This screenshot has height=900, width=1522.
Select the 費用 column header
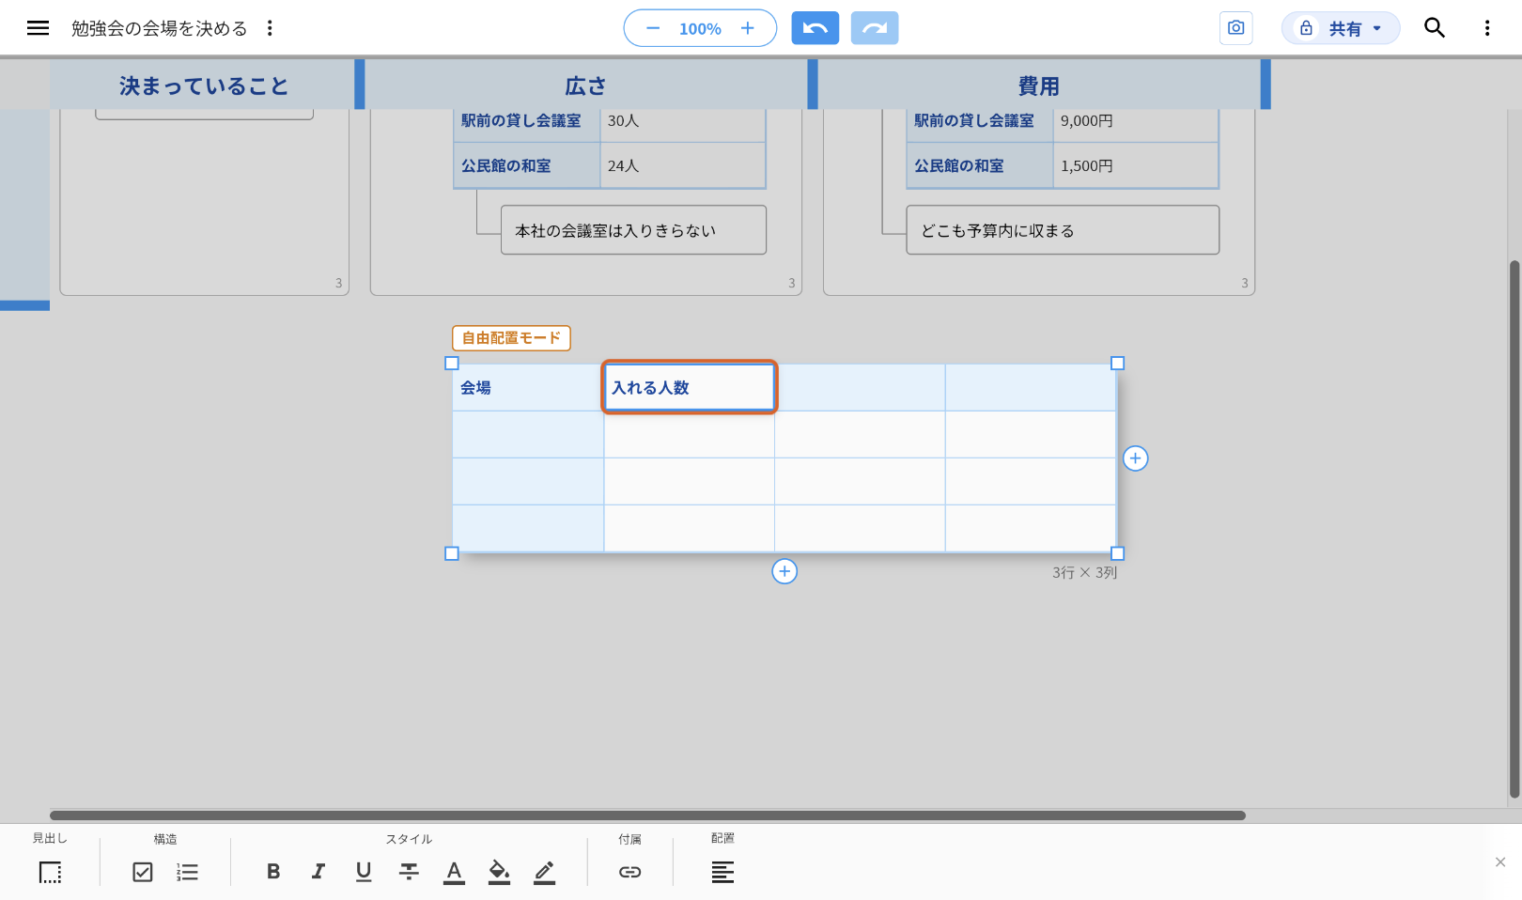click(x=1039, y=85)
